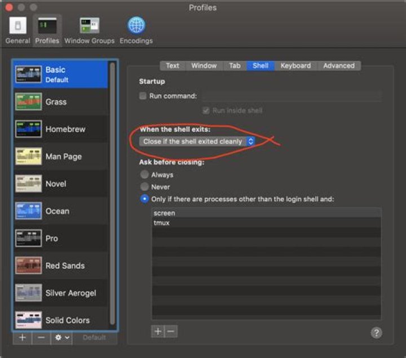The image size is (406, 358).
Task: Switch to the Keyboard tab
Action: click(x=295, y=65)
